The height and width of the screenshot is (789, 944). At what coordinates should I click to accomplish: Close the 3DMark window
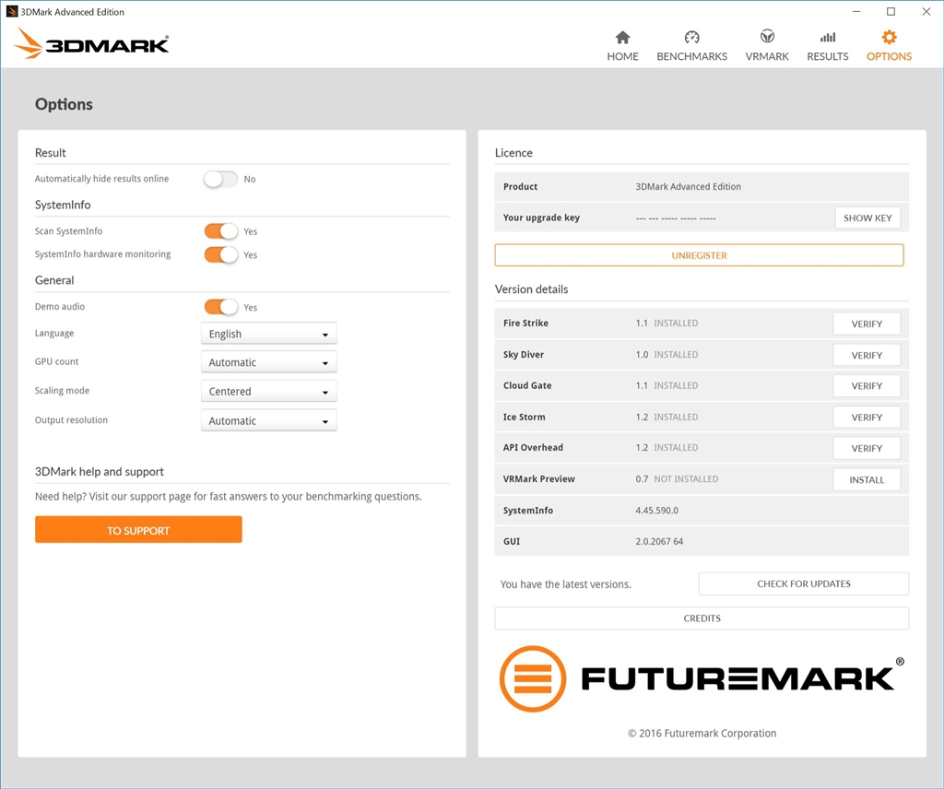(926, 11)
